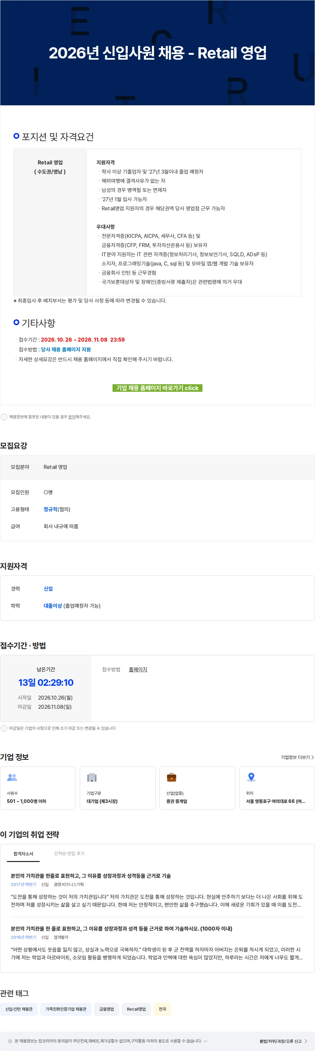315x1051 pixels.
Task: Click the yellow 전국 tag
Action: pos(162,1009)
